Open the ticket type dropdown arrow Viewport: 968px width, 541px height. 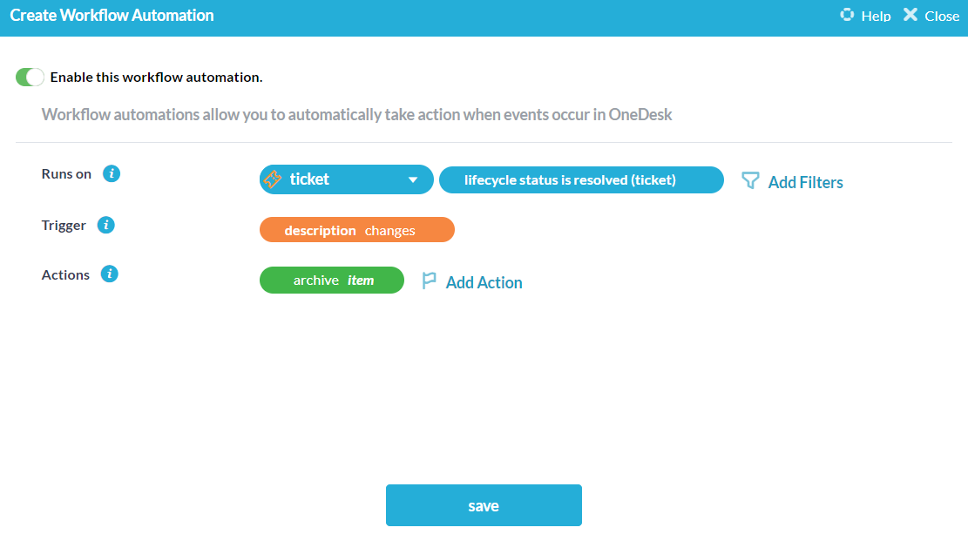coord(413,180)
